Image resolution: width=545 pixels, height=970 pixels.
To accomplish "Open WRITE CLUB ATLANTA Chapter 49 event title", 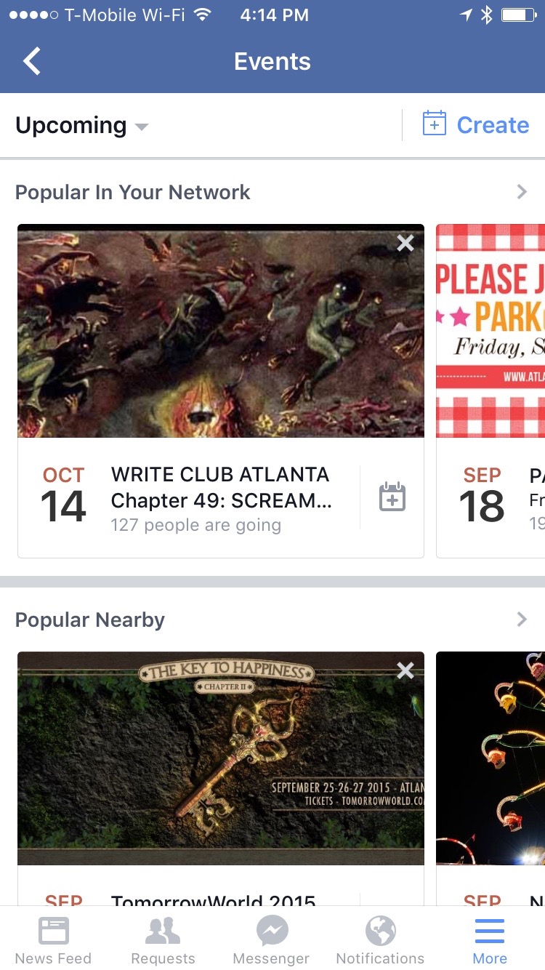I will click(222, 487).
